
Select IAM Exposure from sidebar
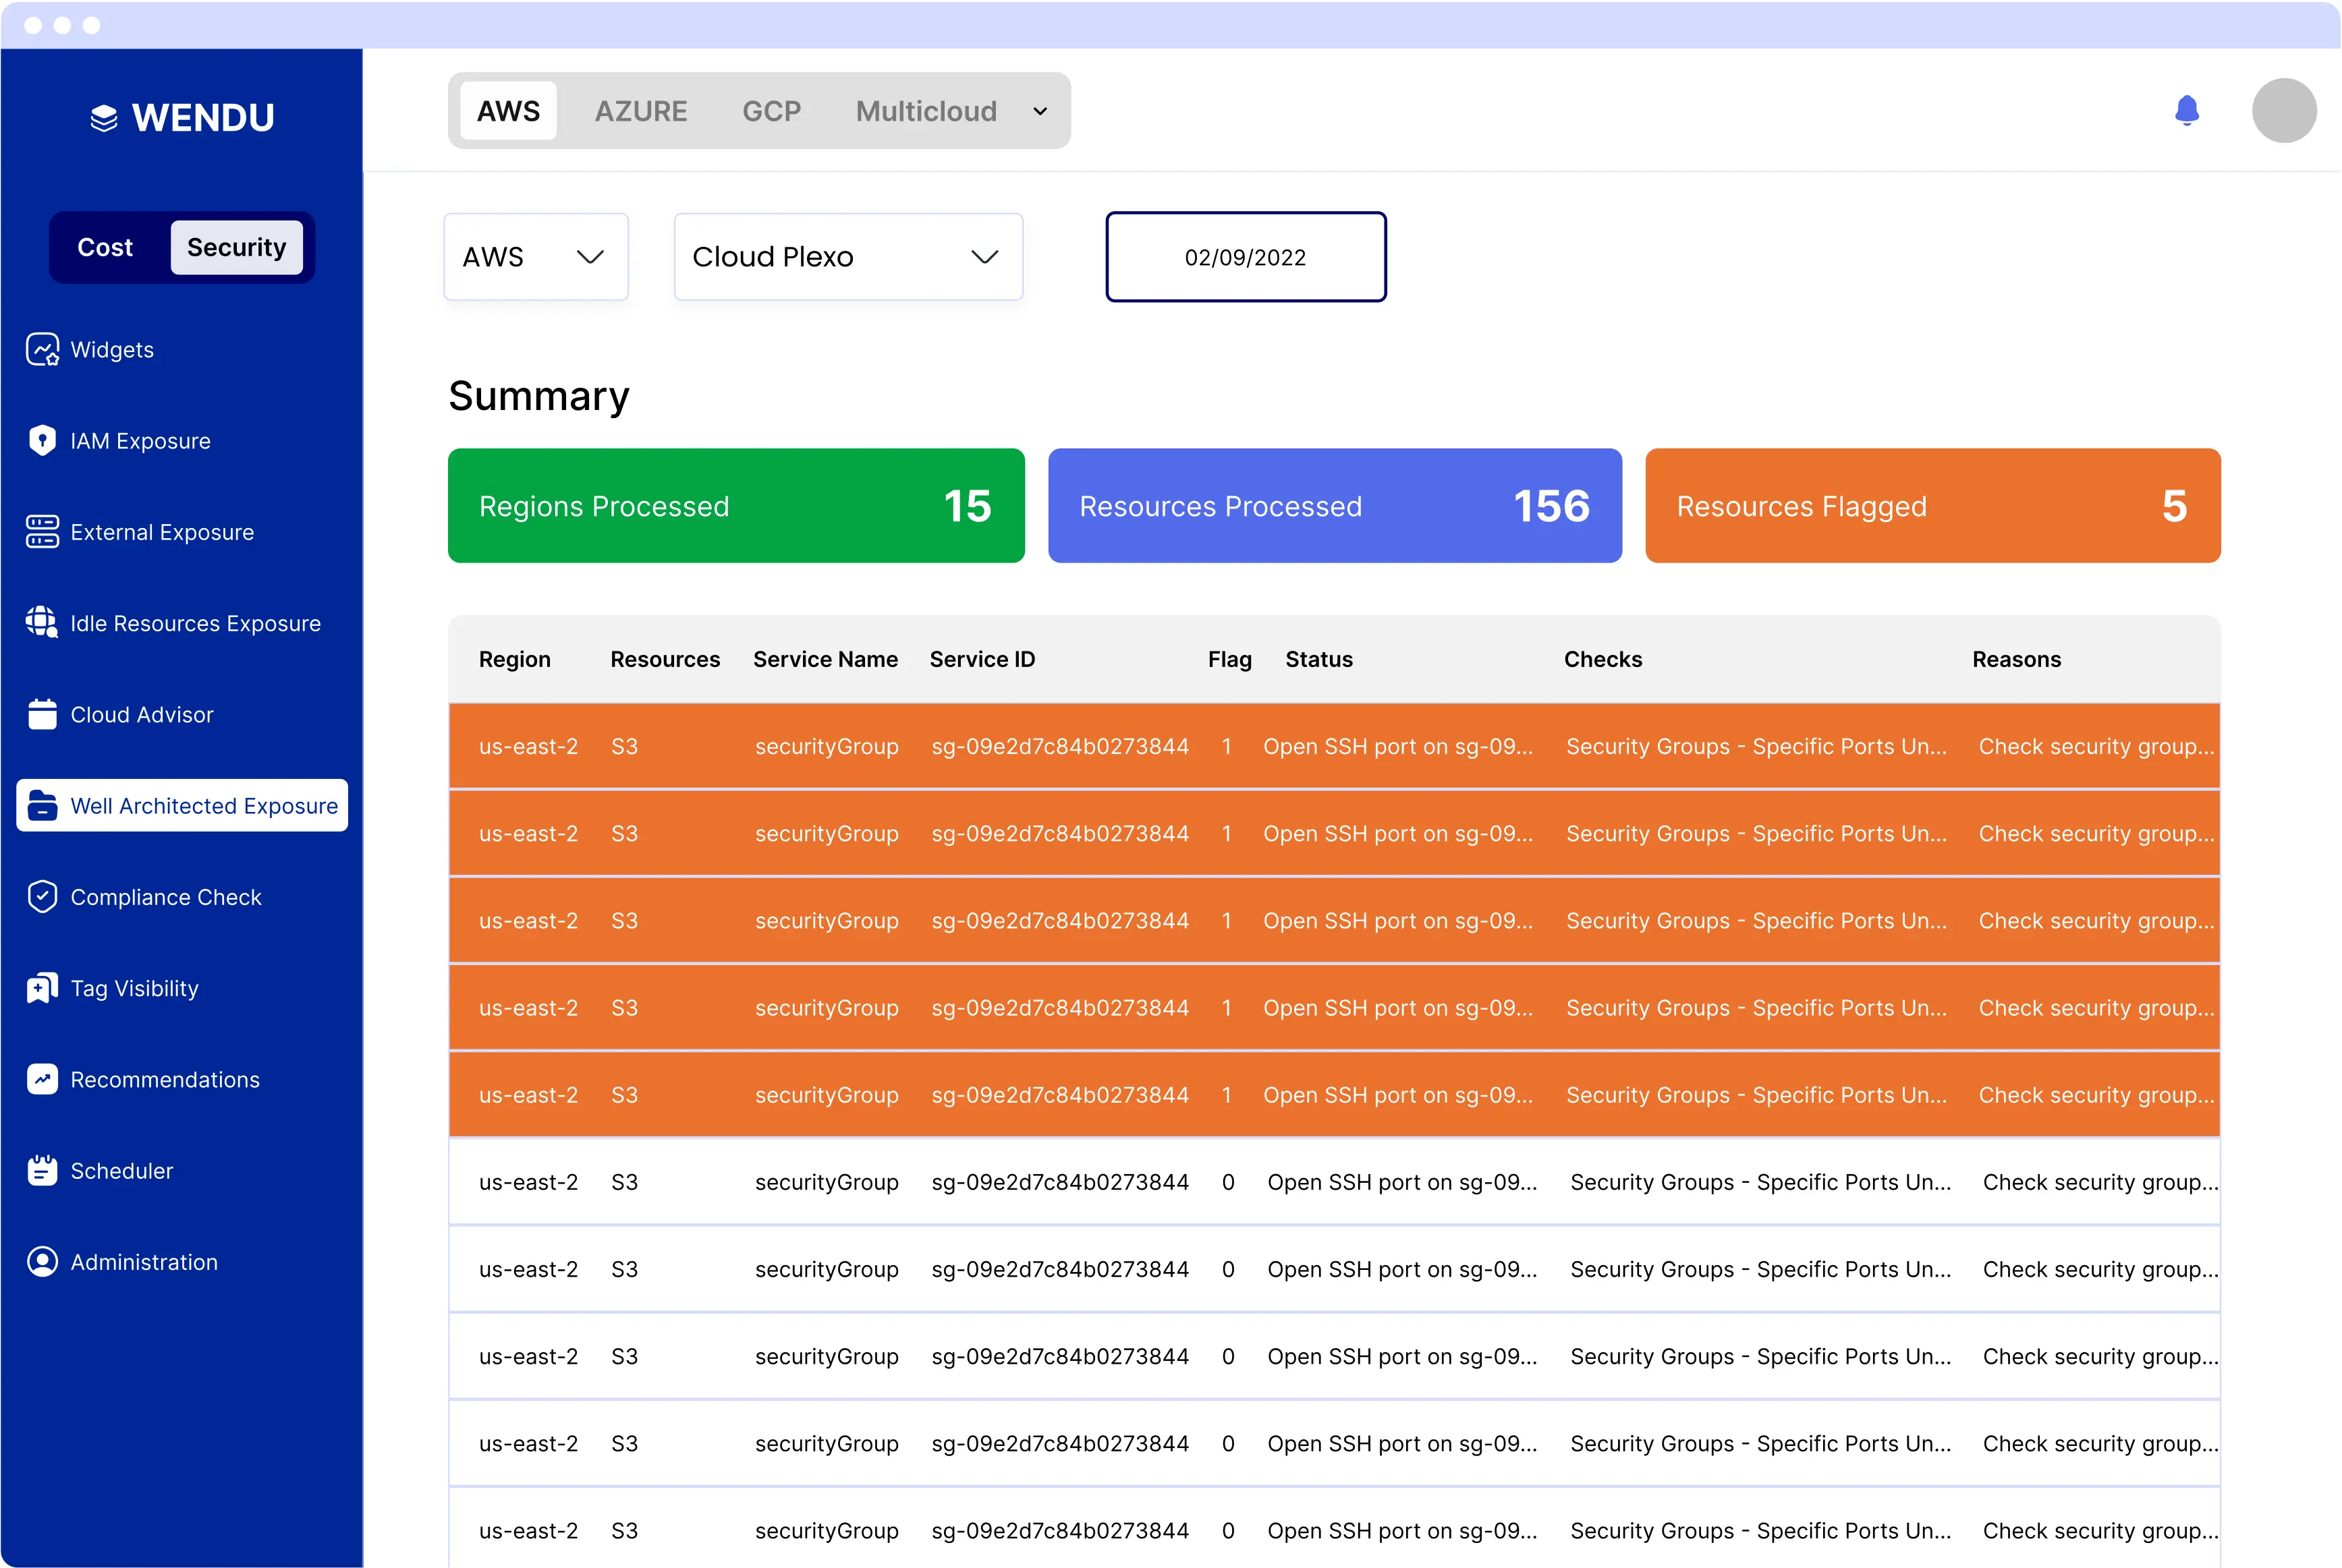click(x=140, y=440)
